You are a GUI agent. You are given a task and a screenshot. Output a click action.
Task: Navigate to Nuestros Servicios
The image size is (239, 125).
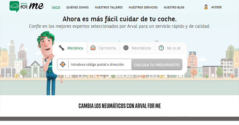tap(143, 7)
